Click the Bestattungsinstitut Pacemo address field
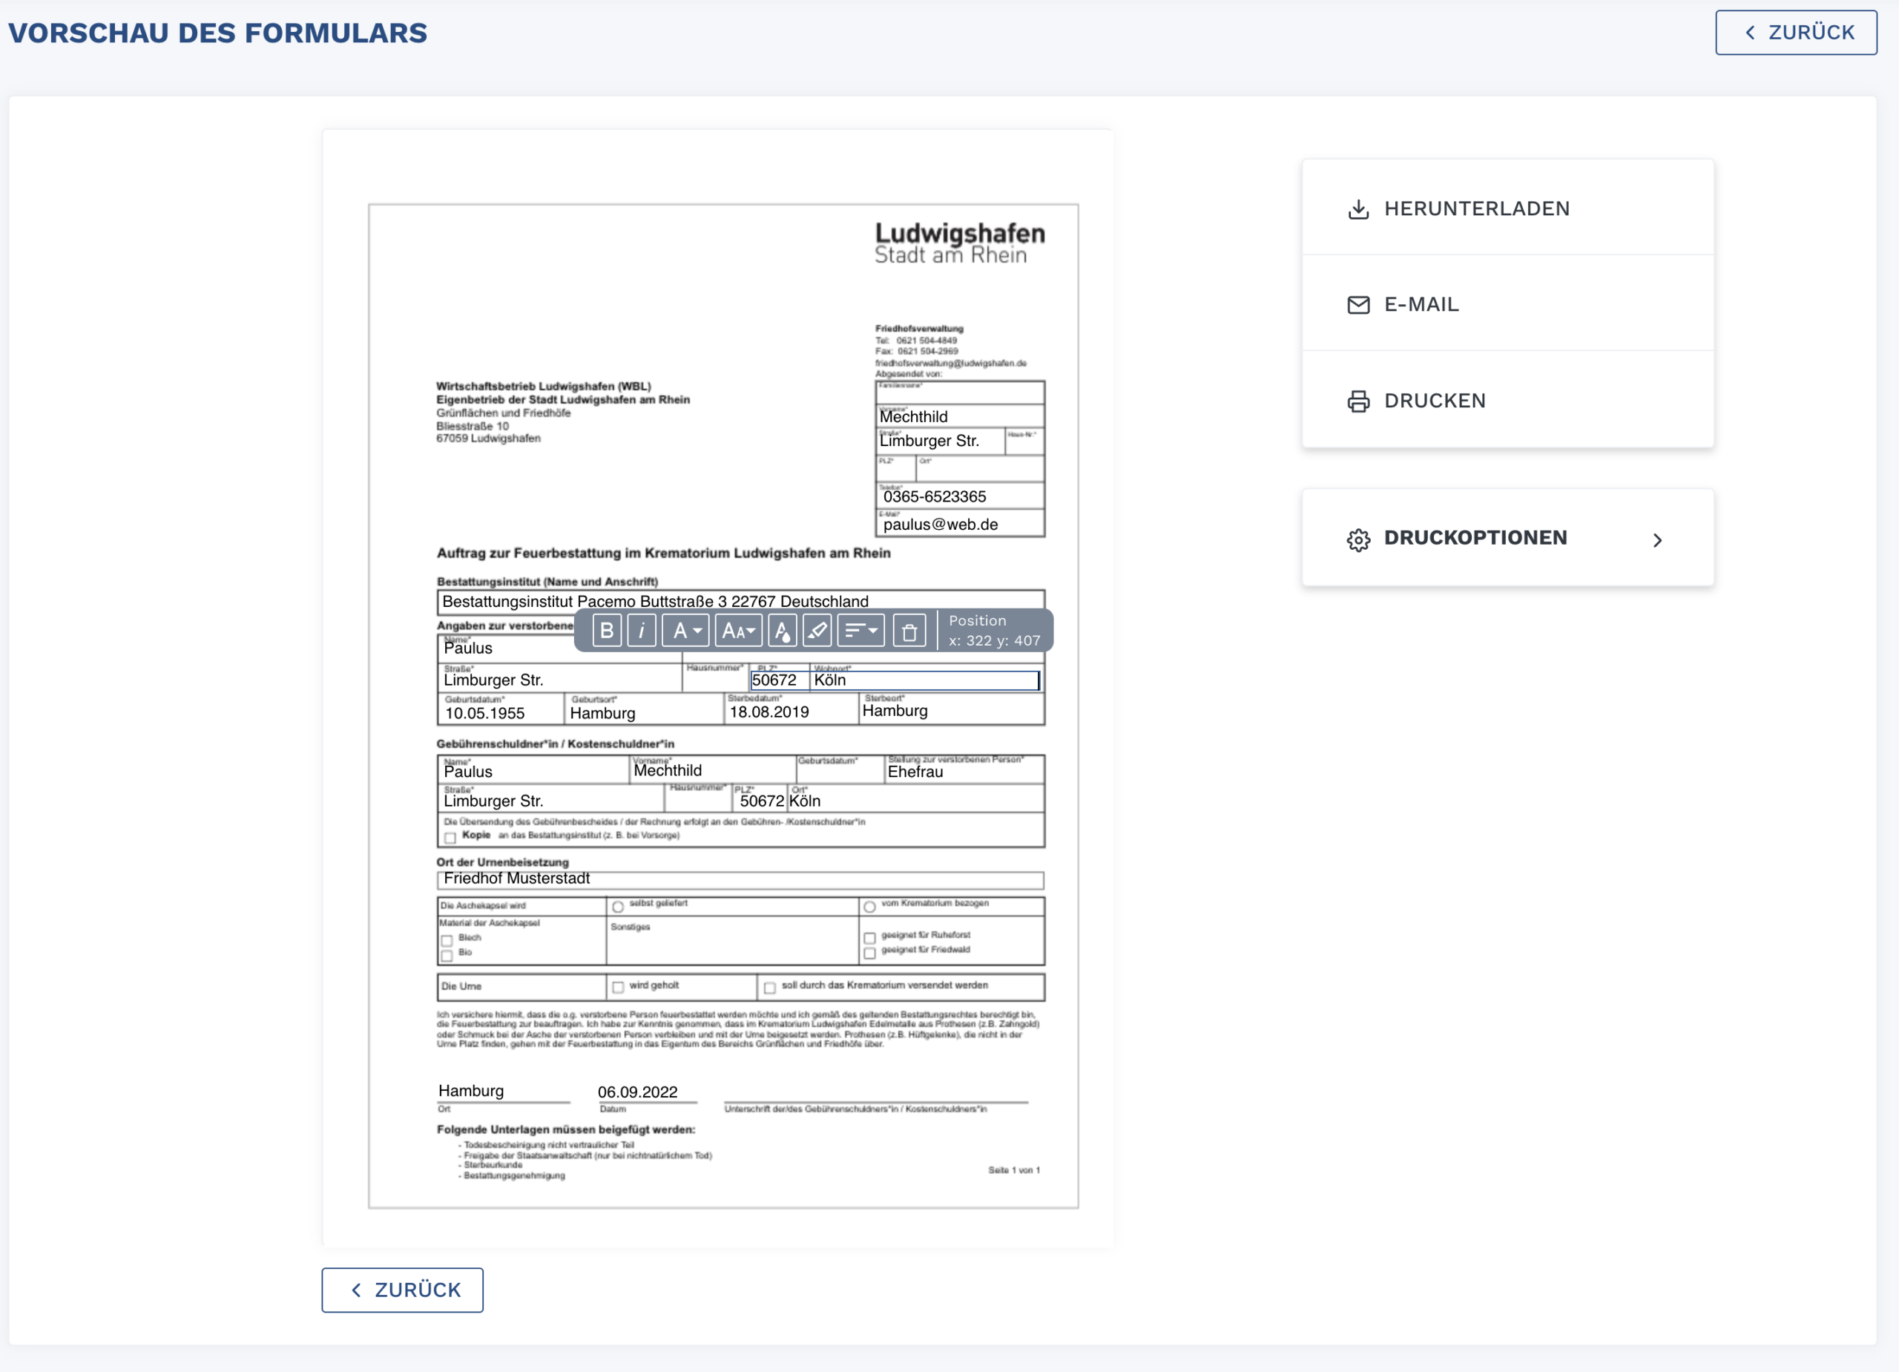The width and height of the screenshot is (1899, 1372). pyautogui.click(x=740, y=601)
